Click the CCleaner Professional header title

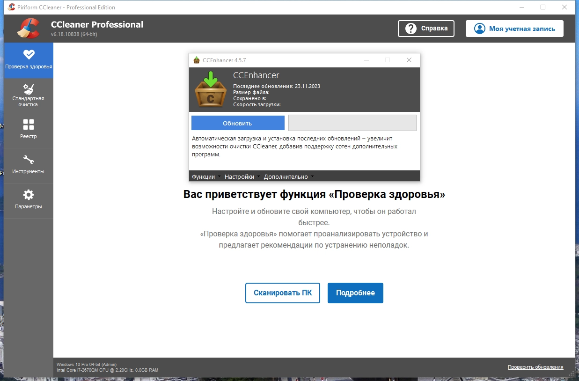97,24
